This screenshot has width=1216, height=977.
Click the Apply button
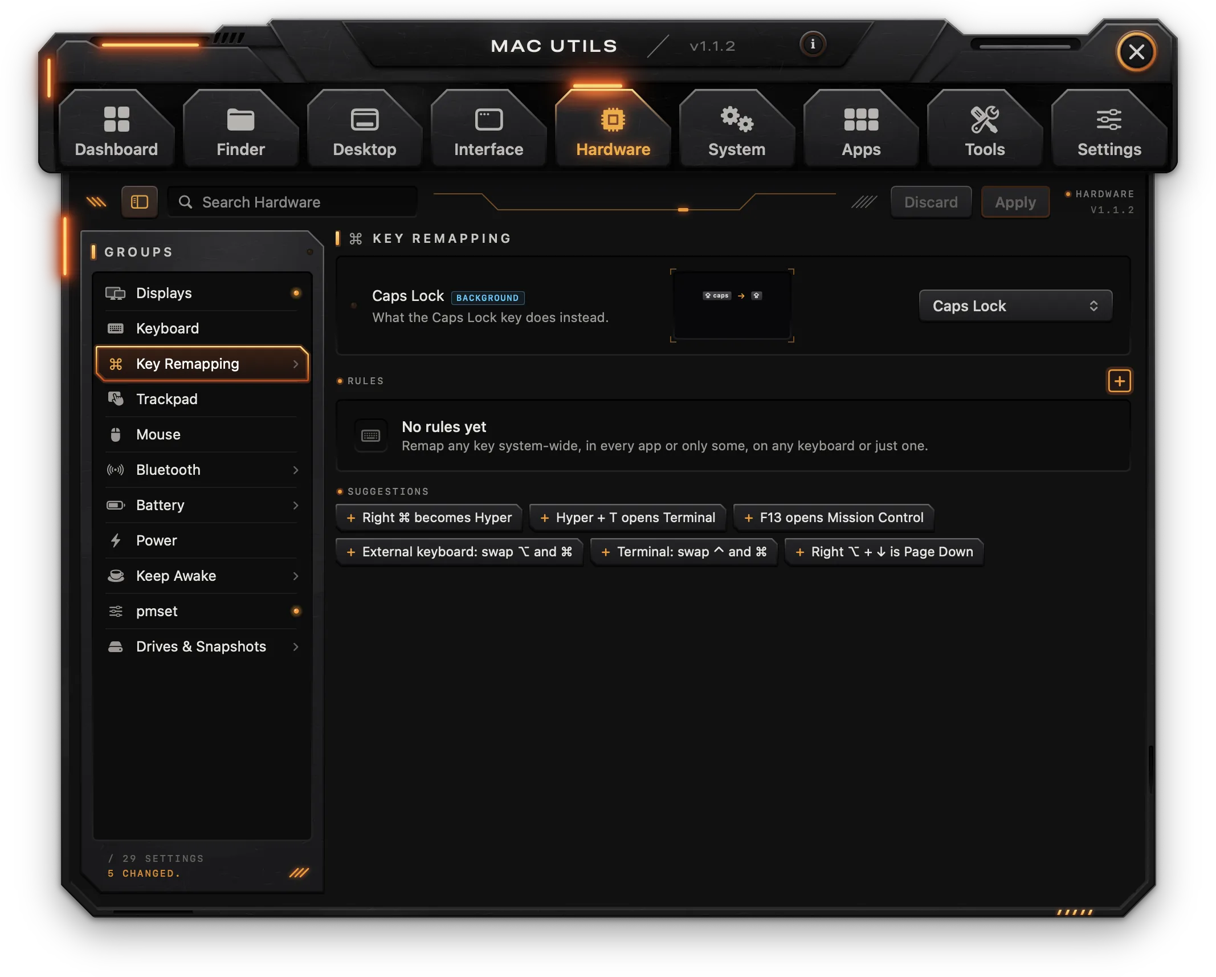[1015, 202]
